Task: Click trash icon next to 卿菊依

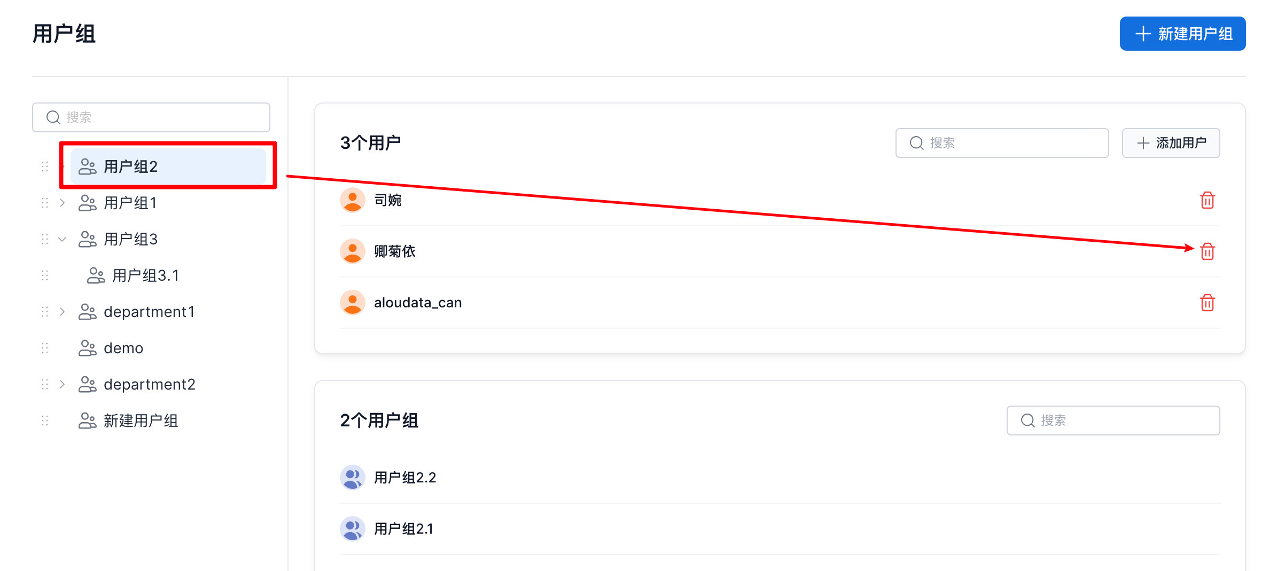Action: (x=1207, y=251)
